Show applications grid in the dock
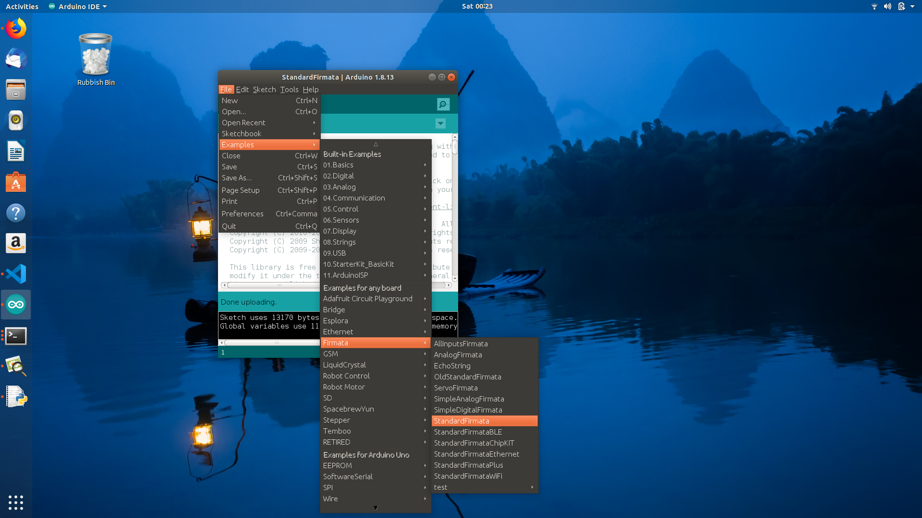922x518 pixels. [16, 502]
